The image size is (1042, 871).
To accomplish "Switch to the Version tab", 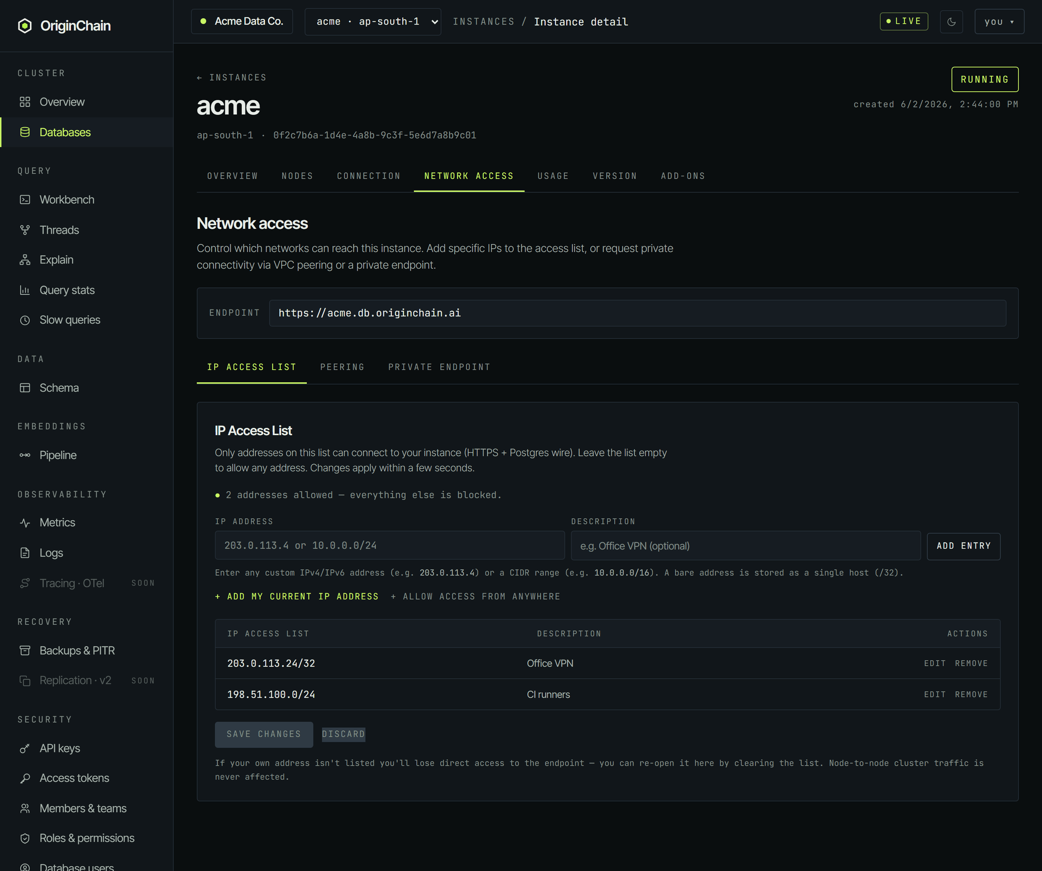I will click(x=615, y=176).
